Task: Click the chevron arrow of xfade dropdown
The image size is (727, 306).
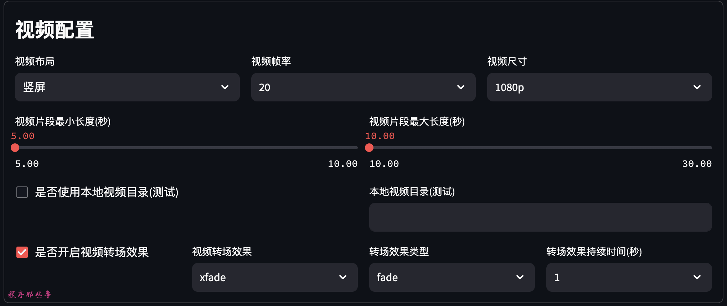Action: pos(343,277)
